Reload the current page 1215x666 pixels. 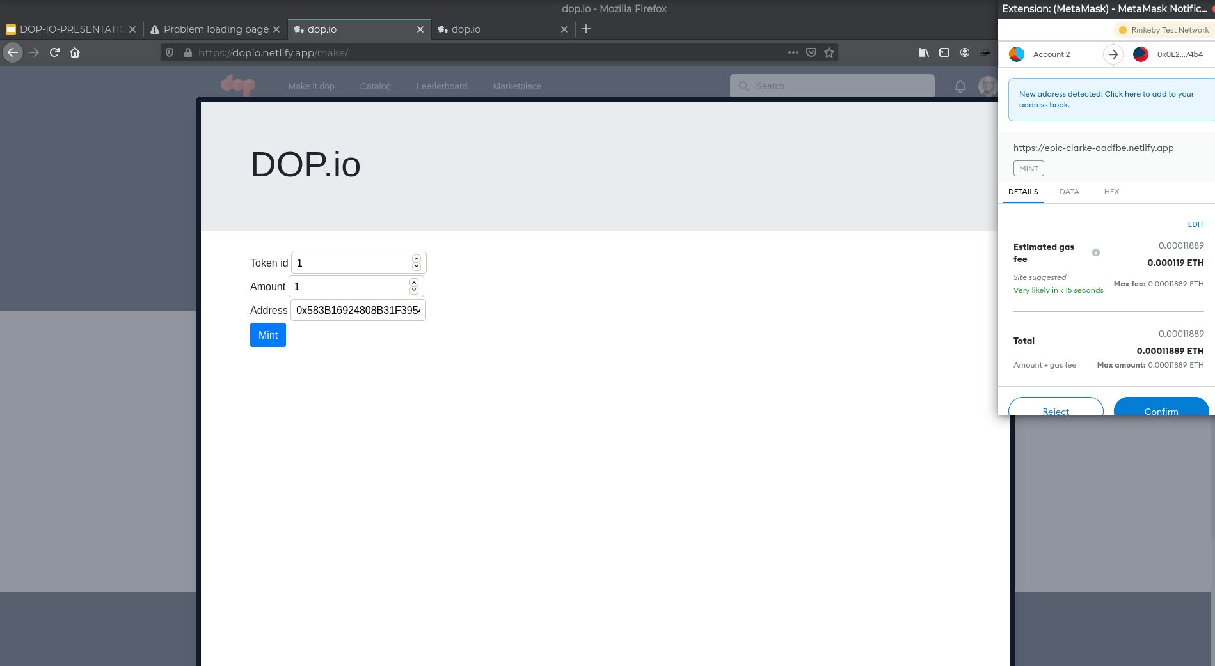point(54,52)
